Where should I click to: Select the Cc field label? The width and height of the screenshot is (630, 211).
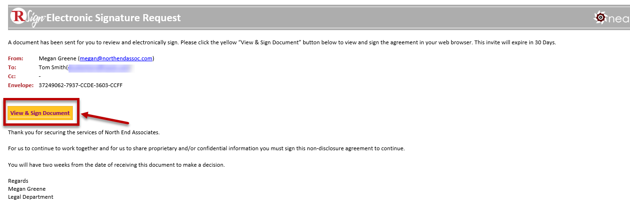(x=12, y=76)
